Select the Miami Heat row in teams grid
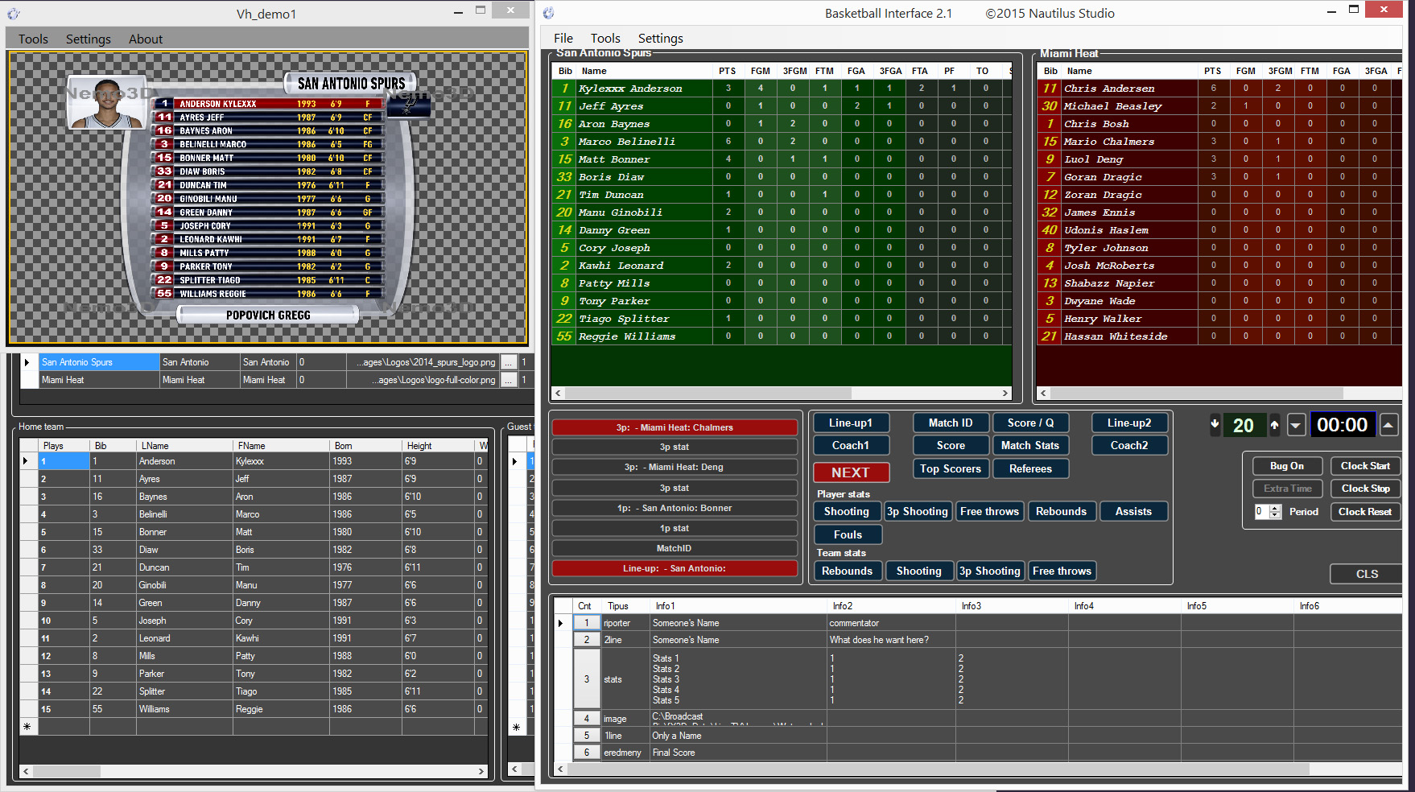 (x=97, y=380)
